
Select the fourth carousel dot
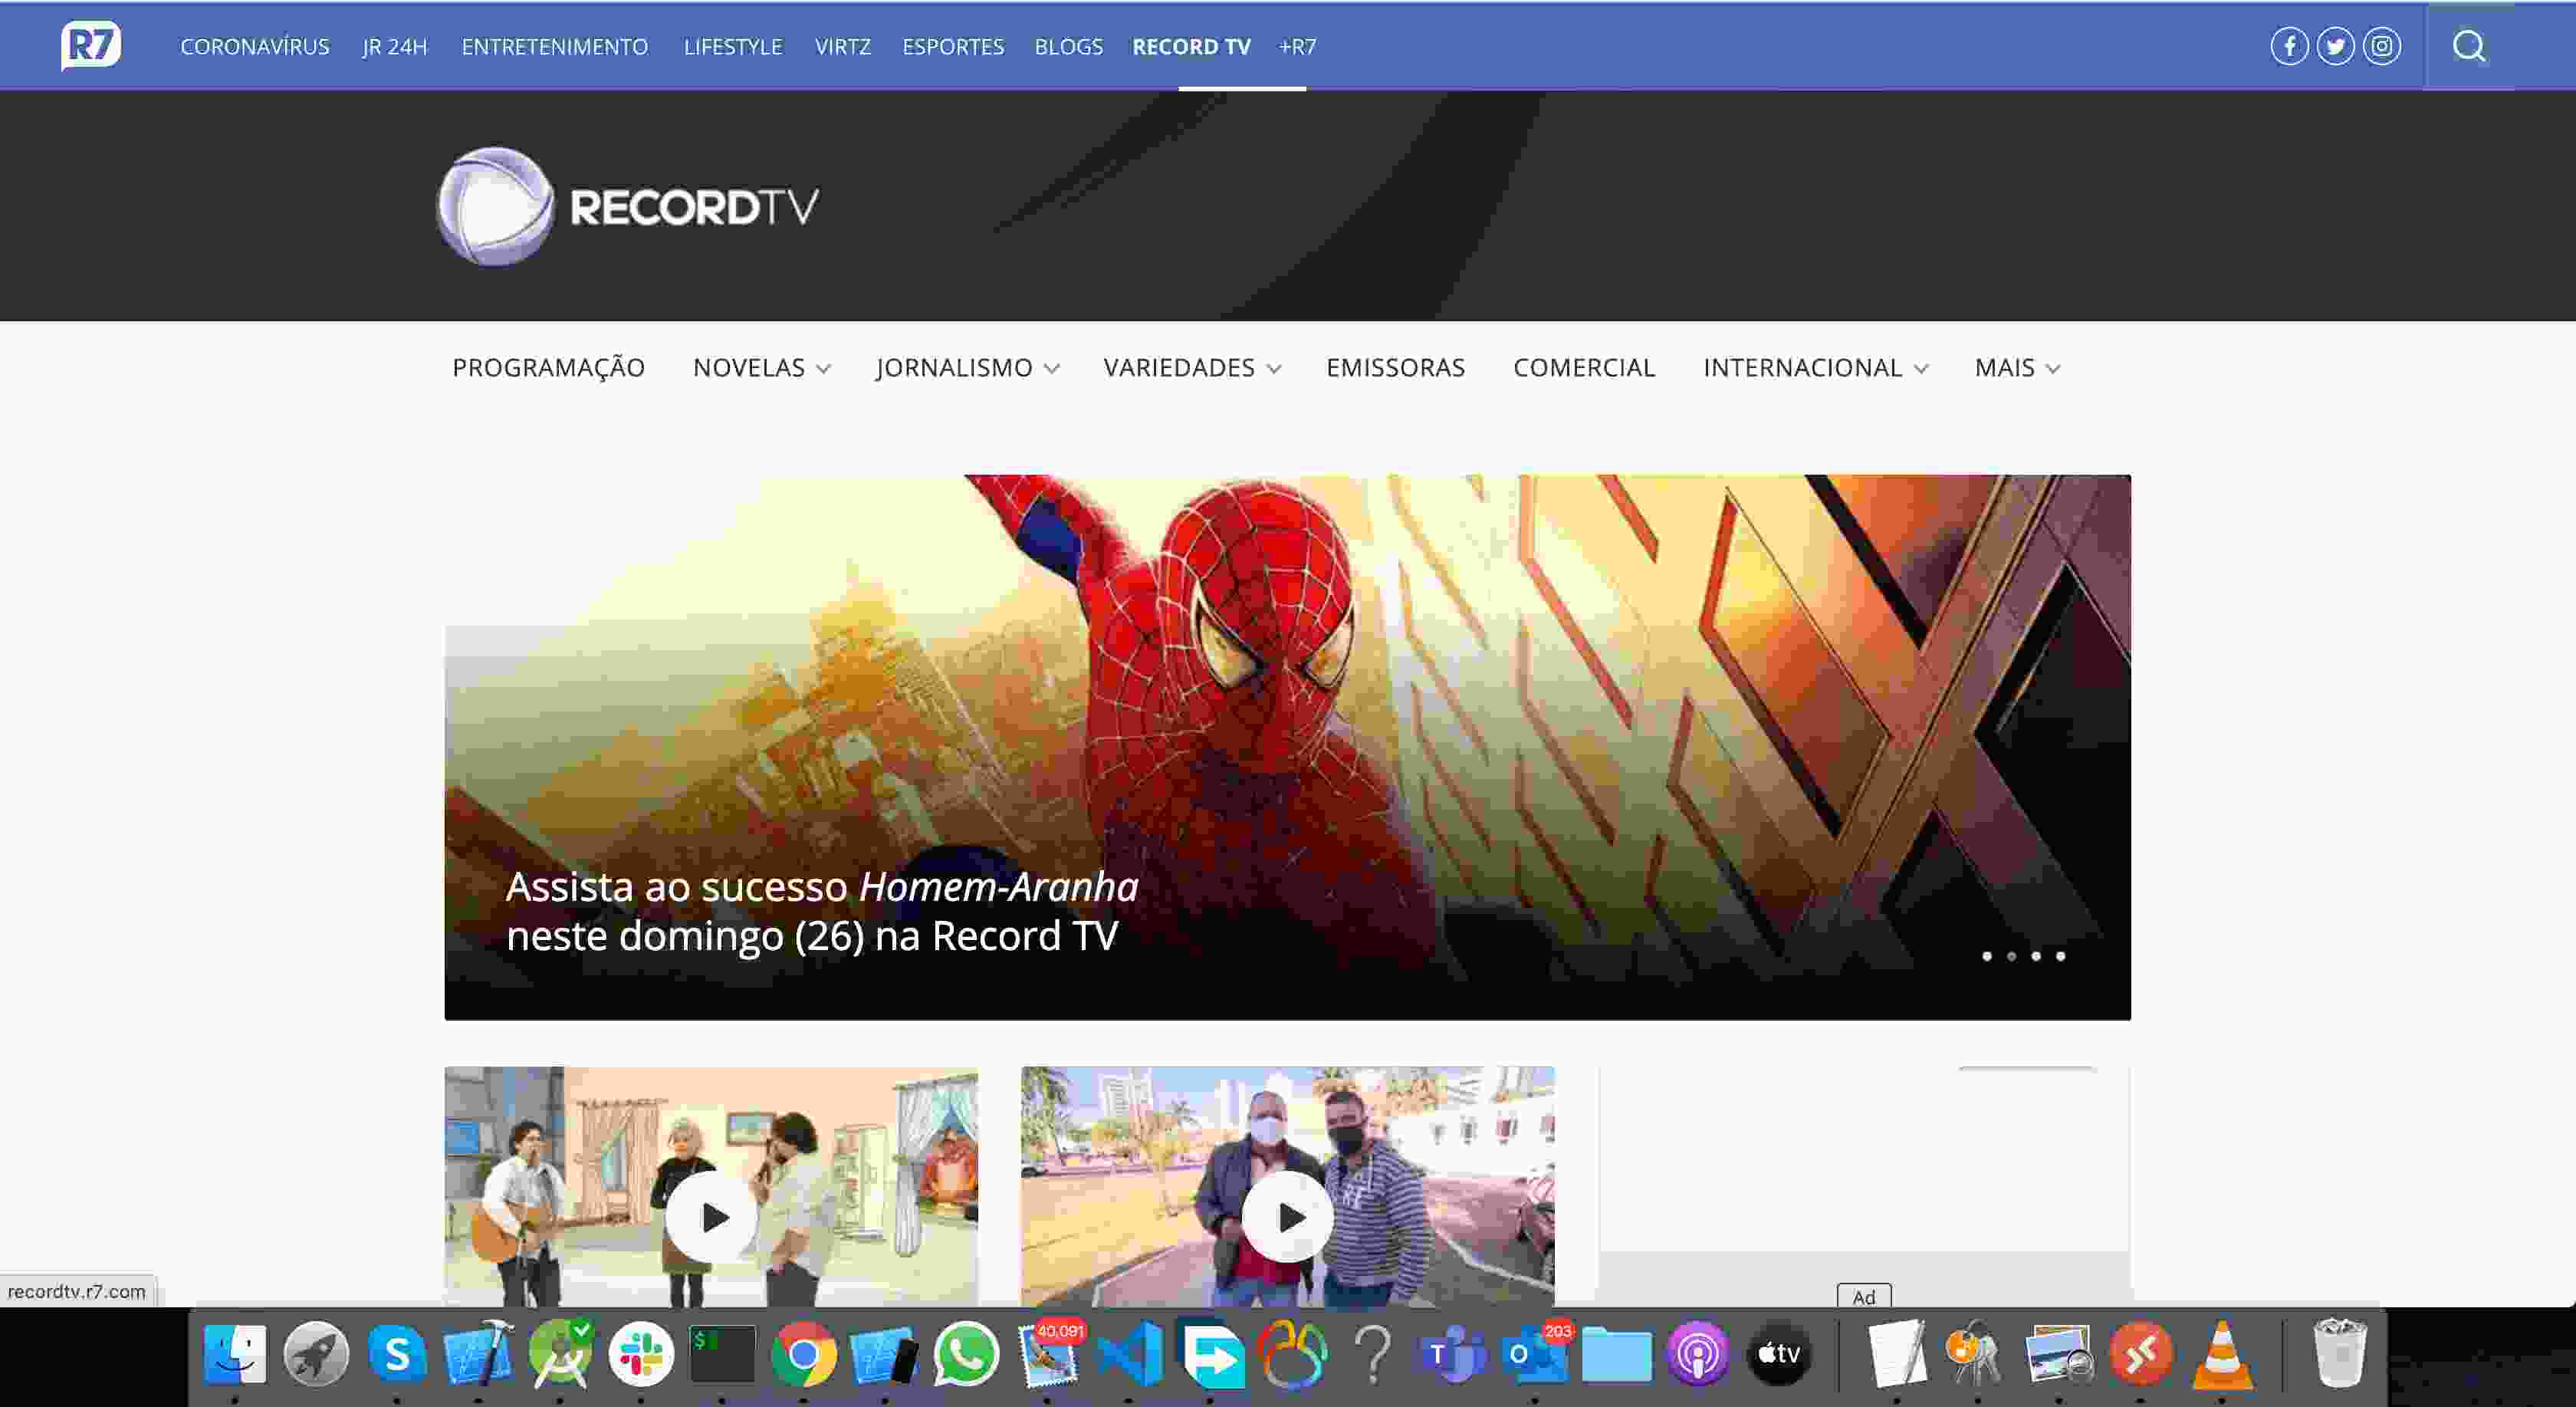[2060, 956]
